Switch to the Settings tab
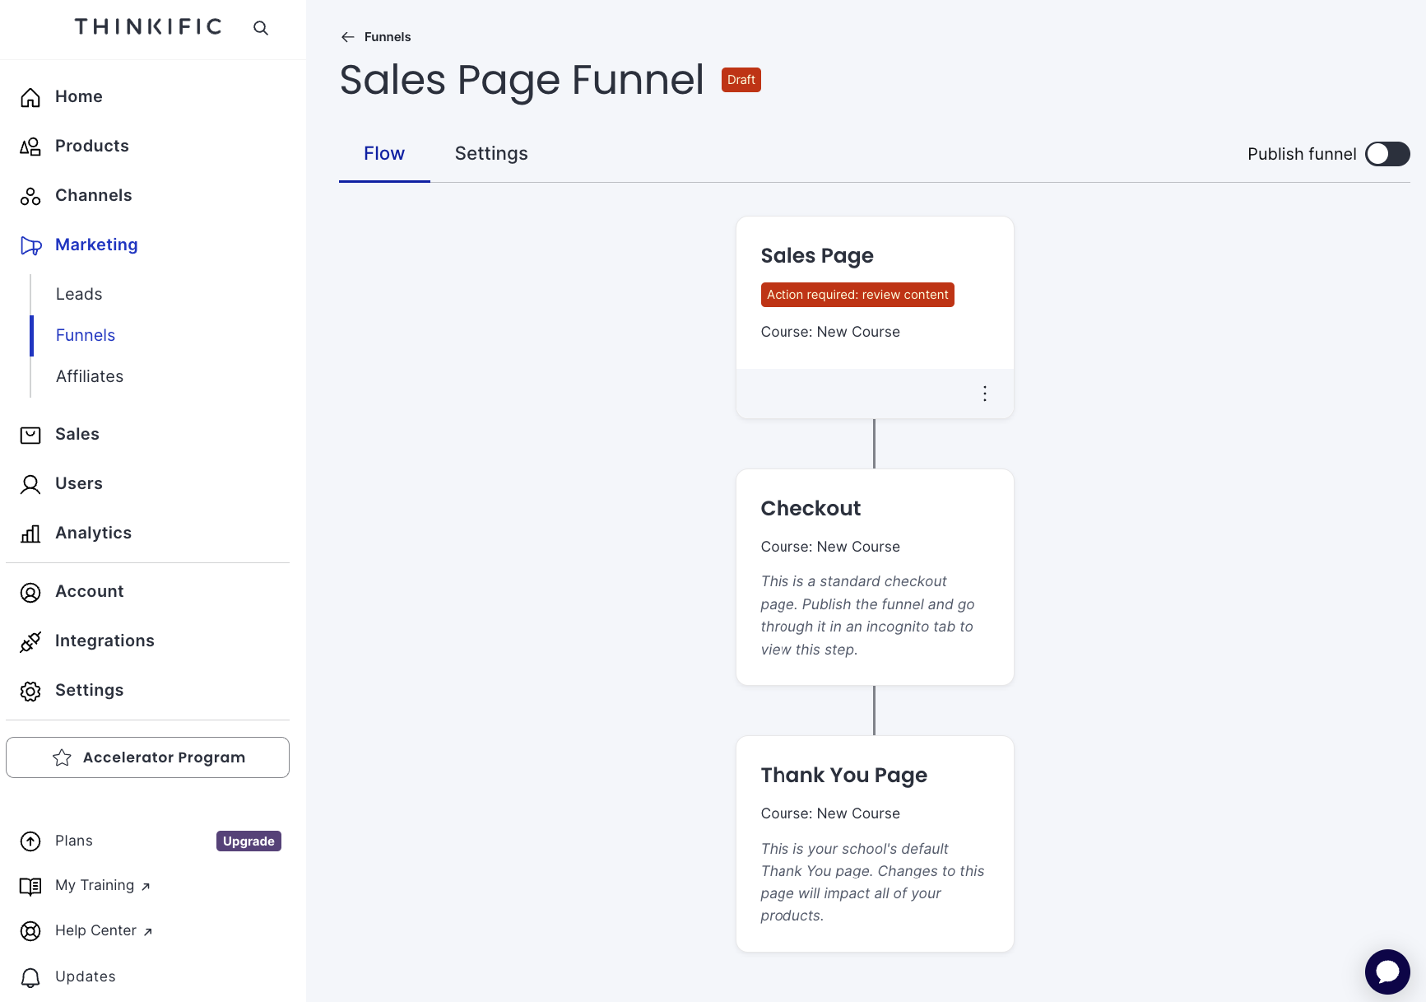This screenshot has width=1426, height=1002. coord(491,154)
